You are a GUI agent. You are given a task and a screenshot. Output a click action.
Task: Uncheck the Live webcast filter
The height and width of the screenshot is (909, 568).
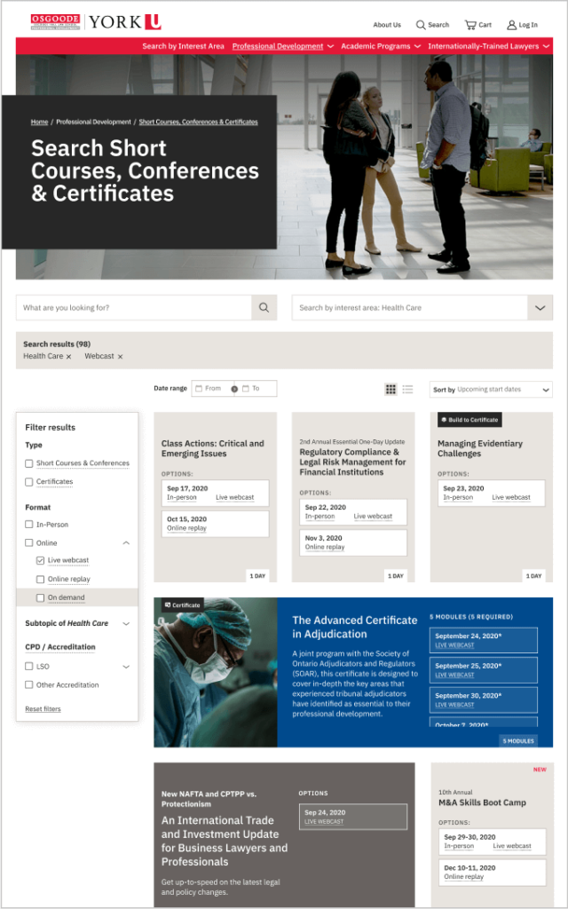pos(40,561)
